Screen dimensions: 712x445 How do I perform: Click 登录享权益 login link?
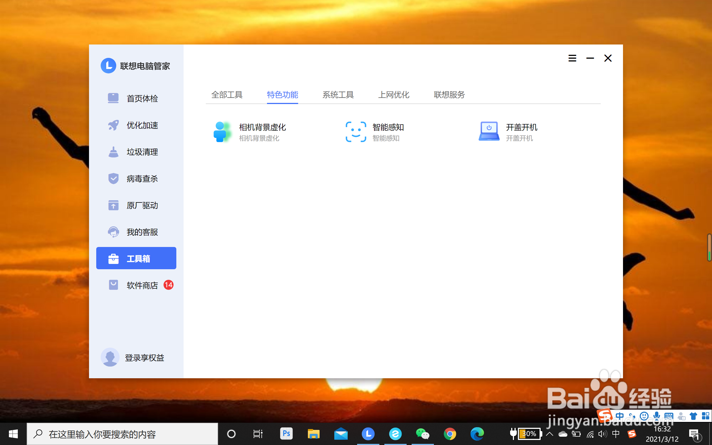pos(144,358)
